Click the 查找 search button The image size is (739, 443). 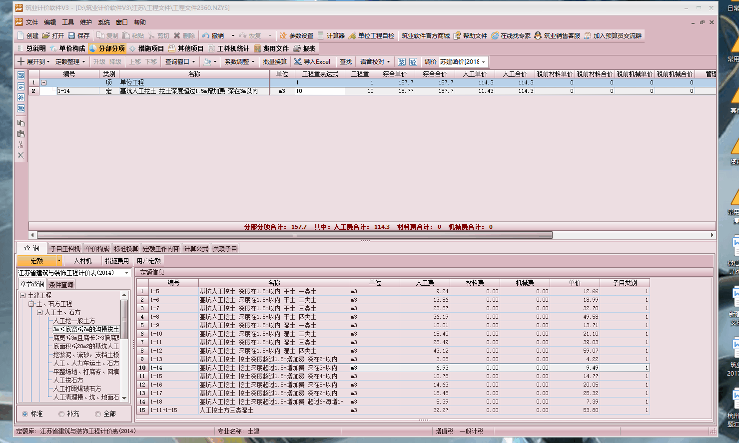[x=345, y=61]
